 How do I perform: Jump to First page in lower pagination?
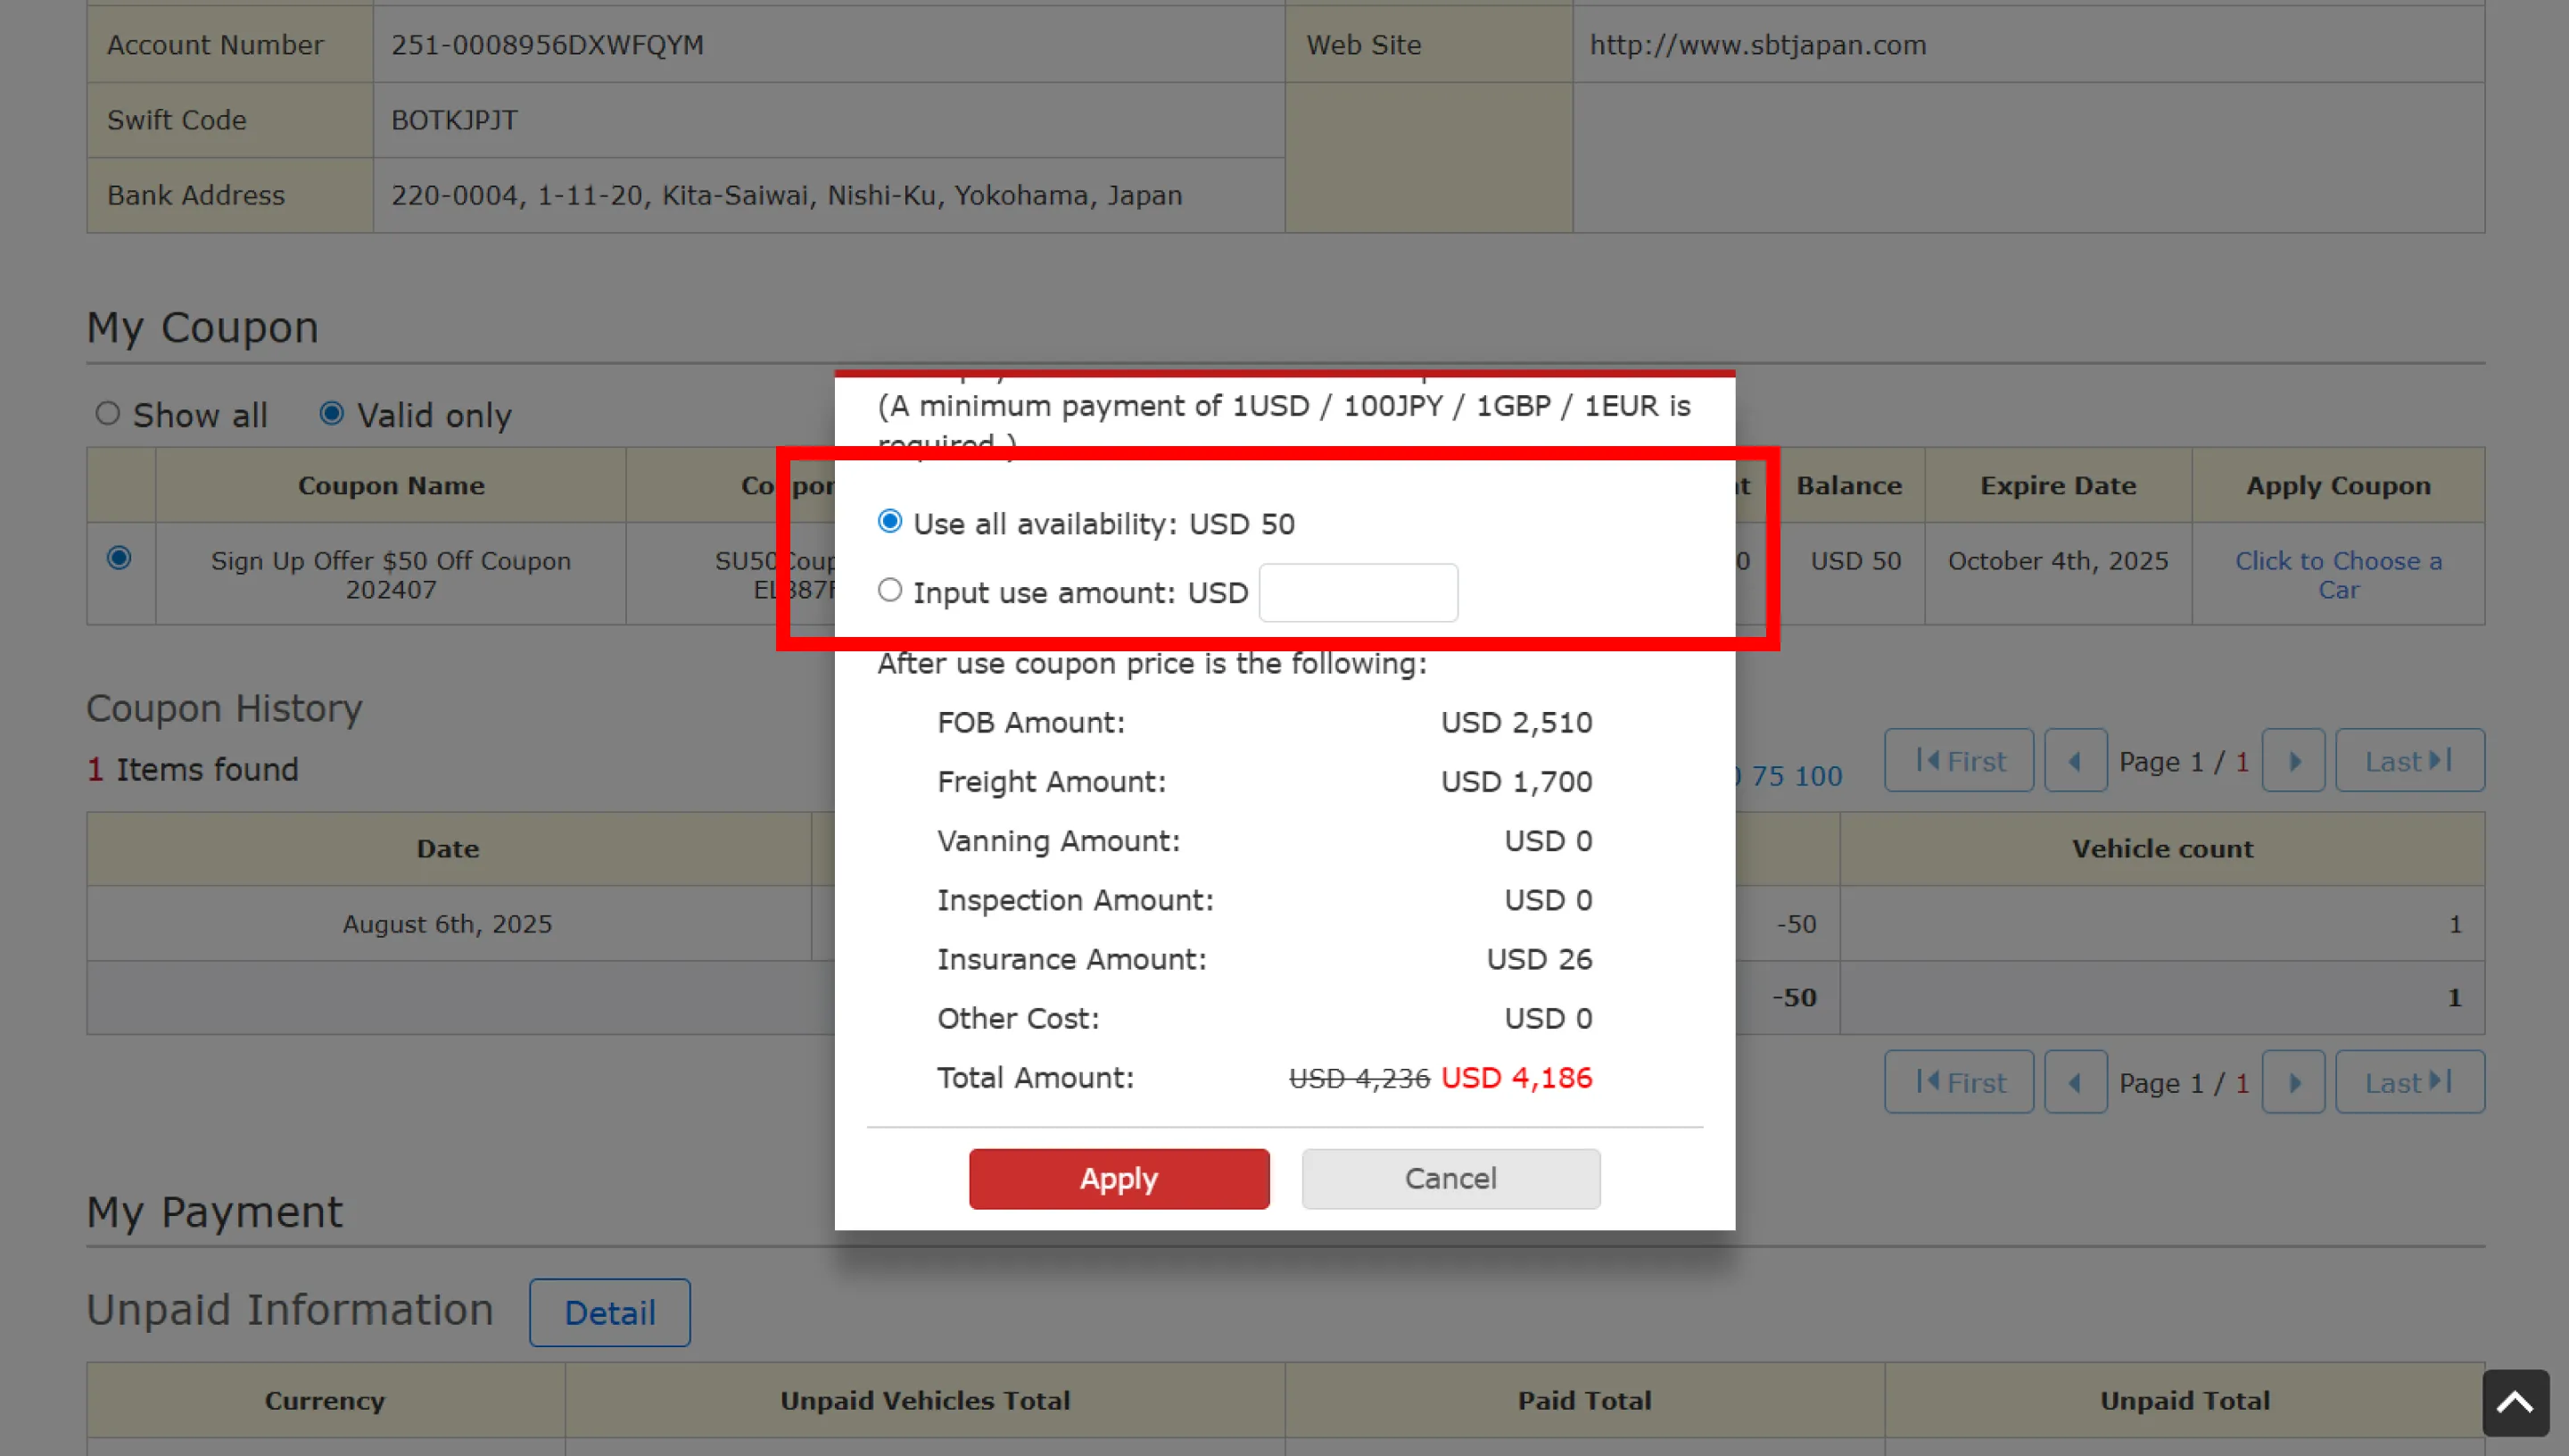coord(1958,1082)
